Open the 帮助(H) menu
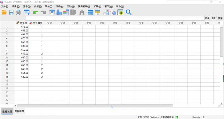 point(120,6)
